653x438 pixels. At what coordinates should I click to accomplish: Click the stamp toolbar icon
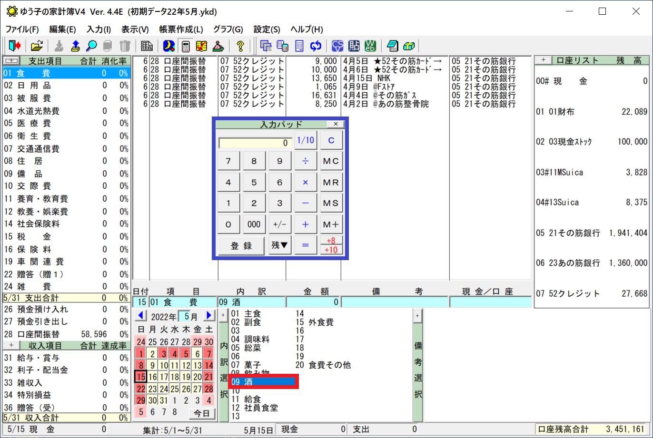coord(218,46)
